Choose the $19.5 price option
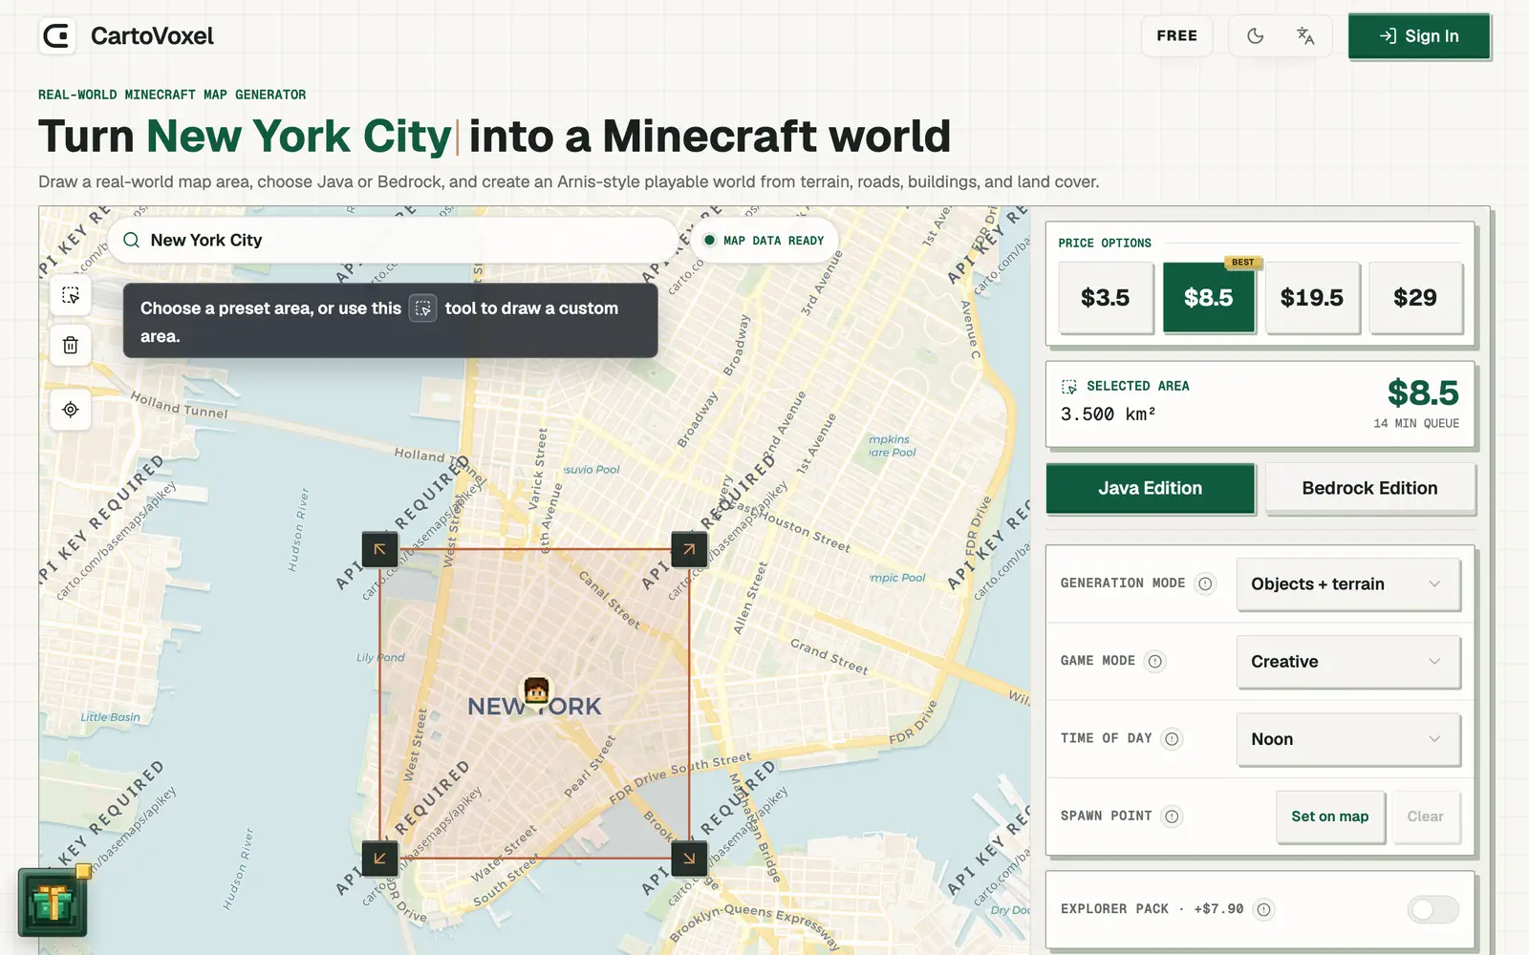The width and height of the screenshot is (1529, 955). [1312, 298]
